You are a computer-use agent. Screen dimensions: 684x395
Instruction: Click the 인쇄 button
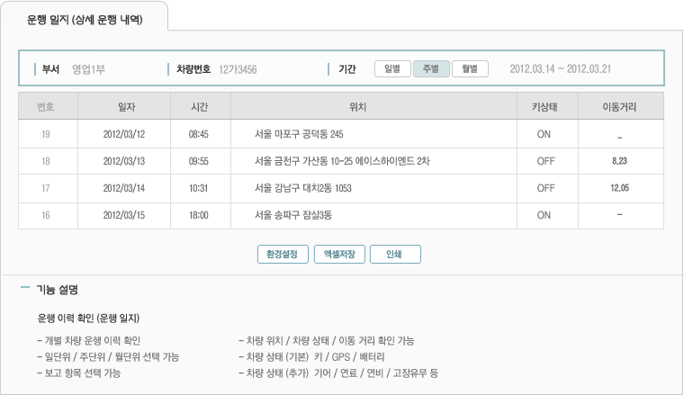[395, 254]
